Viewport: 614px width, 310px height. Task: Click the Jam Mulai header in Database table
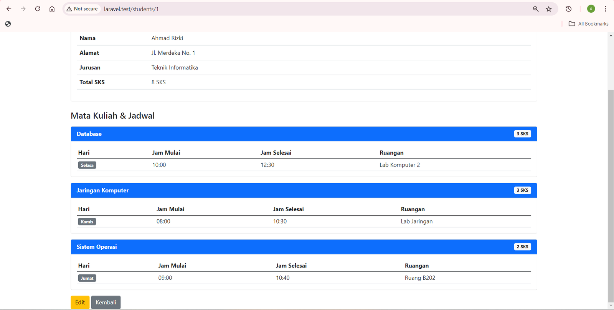(166, 153)
